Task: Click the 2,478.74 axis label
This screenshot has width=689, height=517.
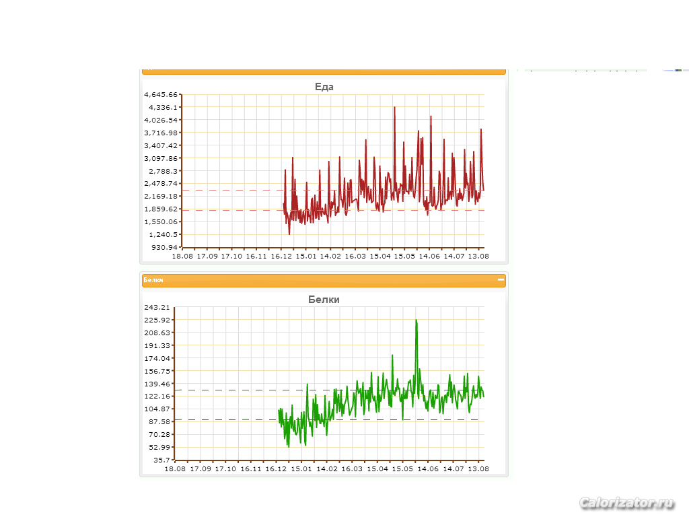Action: point(161,183)
